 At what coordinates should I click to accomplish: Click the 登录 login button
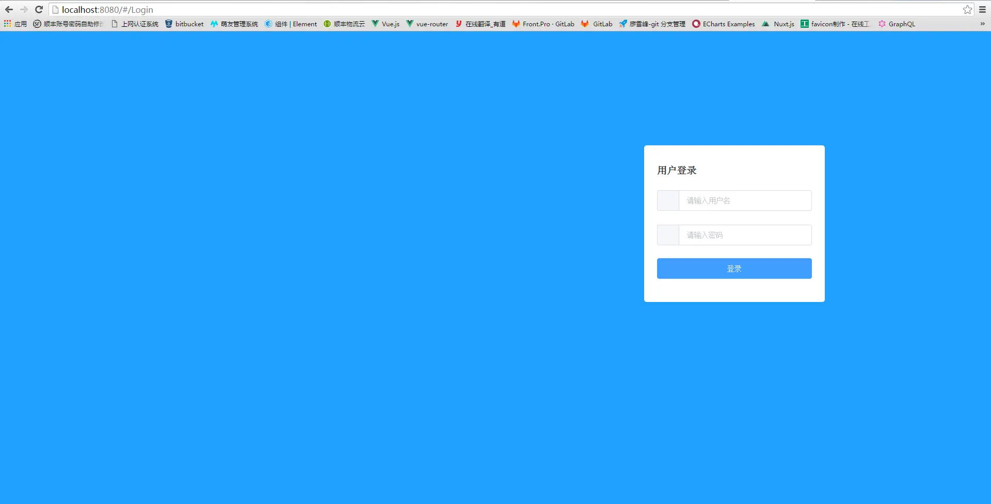pos(734,268)
